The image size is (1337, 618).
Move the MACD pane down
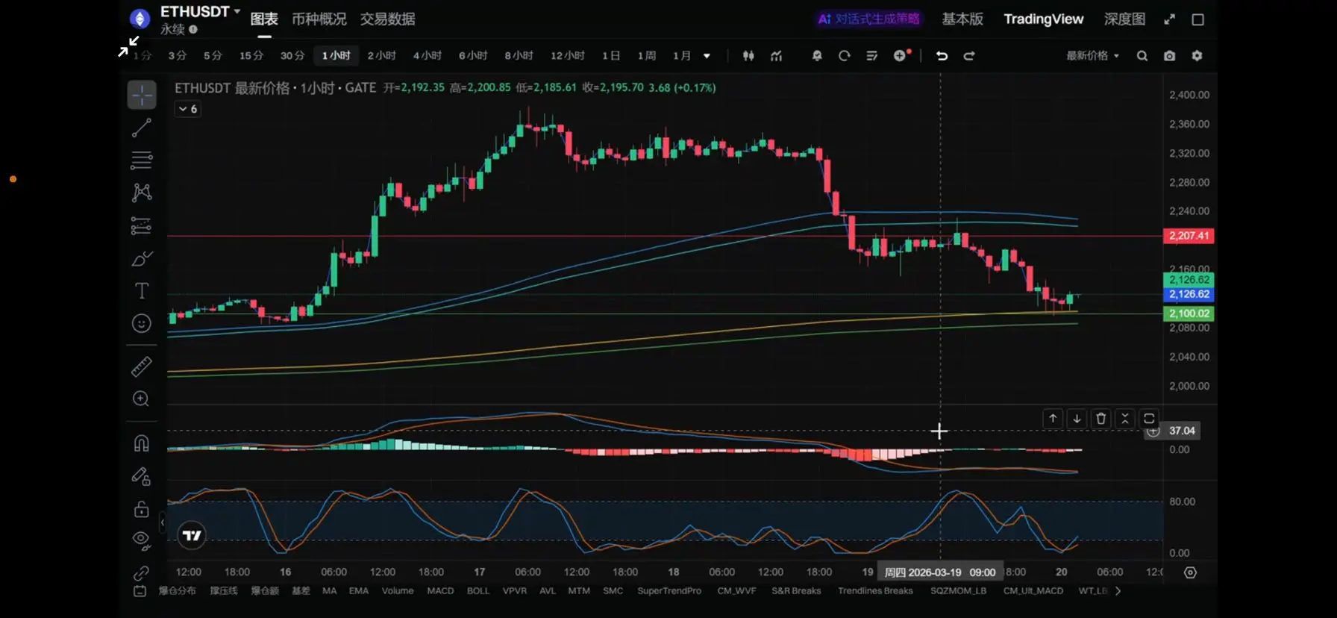pos(1077,419)
